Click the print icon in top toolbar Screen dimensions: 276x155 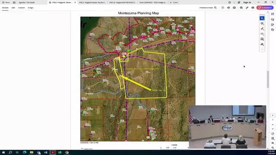point(234,8)
